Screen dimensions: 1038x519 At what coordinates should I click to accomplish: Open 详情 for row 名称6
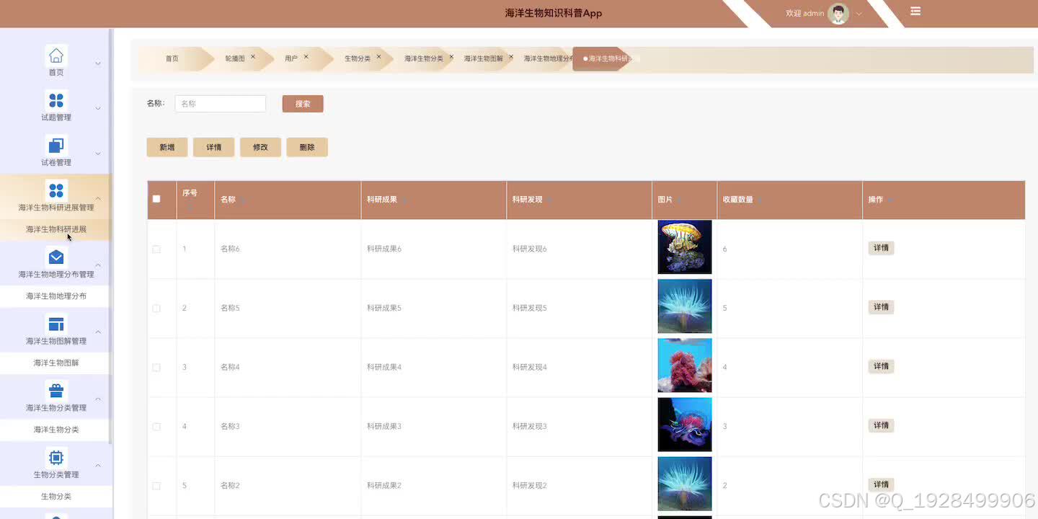click(x=881, y=248)
